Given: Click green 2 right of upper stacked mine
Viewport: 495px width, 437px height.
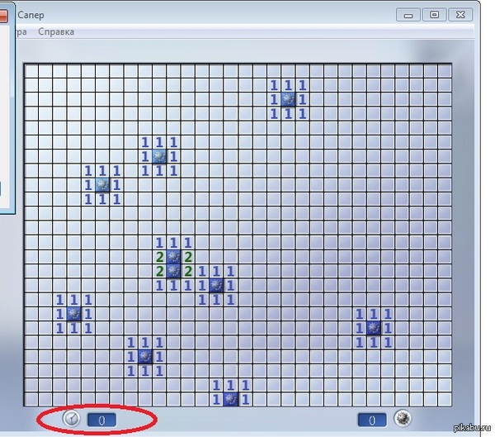Looking at the screenshot, I should pos(188,257).
